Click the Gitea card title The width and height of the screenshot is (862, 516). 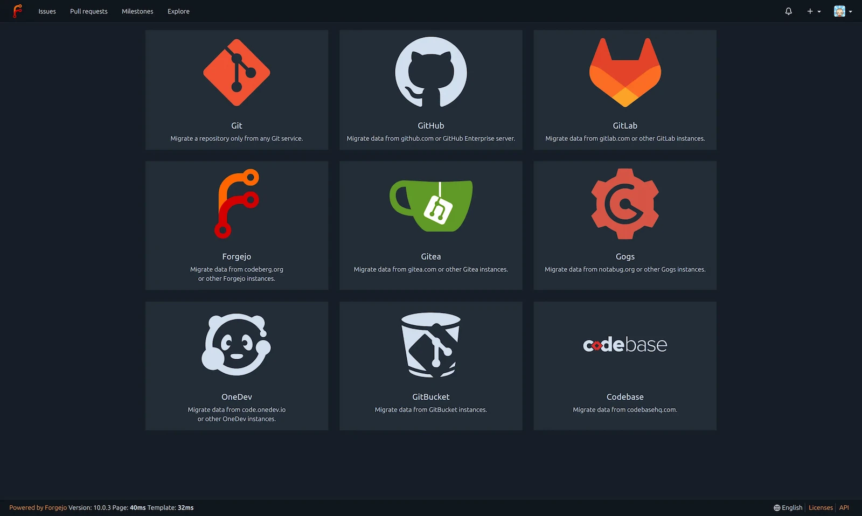(x=431, y=256)
